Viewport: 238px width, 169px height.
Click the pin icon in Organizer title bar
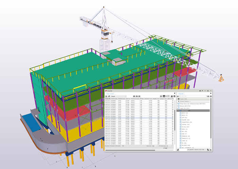pyautogui.click(x=202, y=91)
